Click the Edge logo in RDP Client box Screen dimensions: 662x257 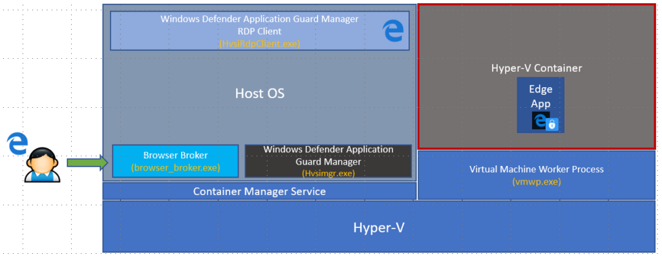coord(392,31)
